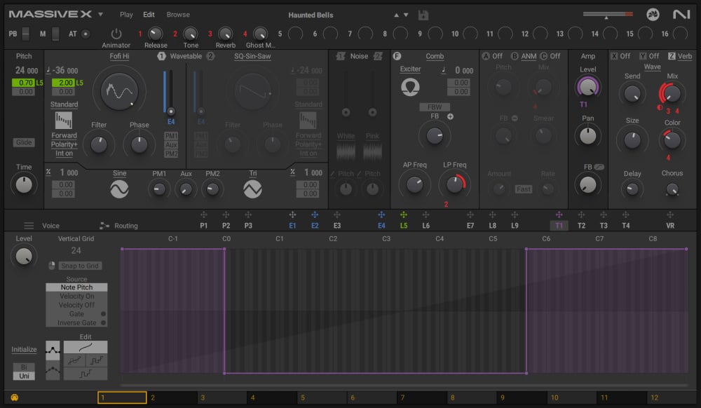
Task: Open the Wave reverb type menu
Action: click(x=652, y=67)
